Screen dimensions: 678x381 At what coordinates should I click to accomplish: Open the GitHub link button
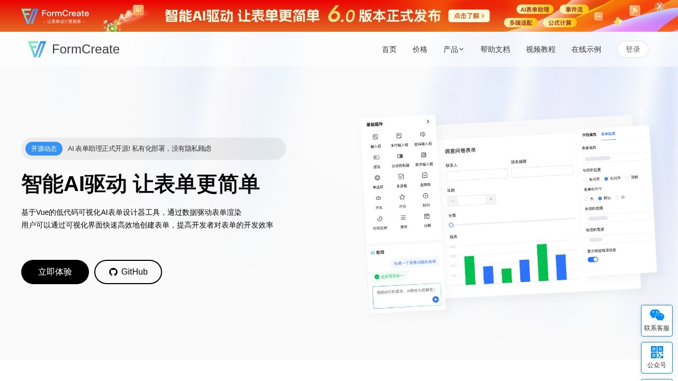click(128, 272)
